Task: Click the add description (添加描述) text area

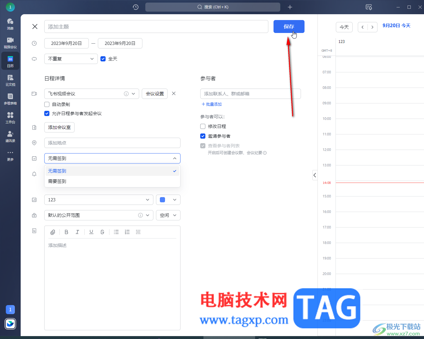Action: tap(112, 284)
